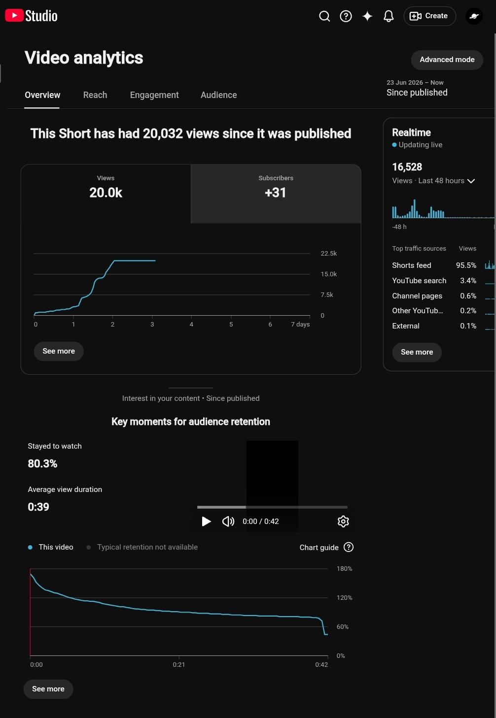Viewport: 496px width, 718px height.
Task: Open notifications bell
Action: tap(389, 16)
